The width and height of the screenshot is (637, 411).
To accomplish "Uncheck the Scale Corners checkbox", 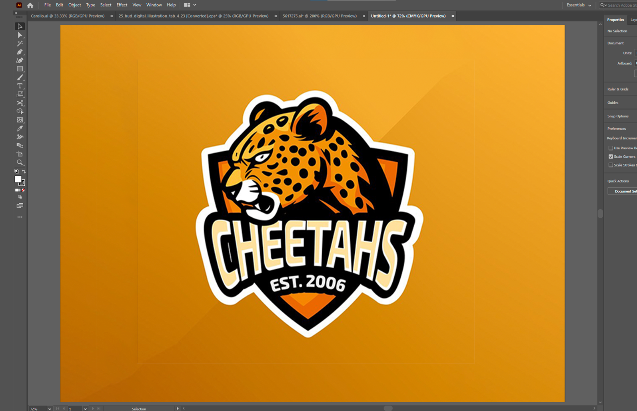I will [x=611, y=156].
